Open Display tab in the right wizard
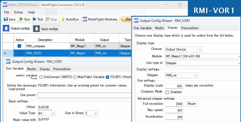The width and height of the screenshot is (241, 122). click(173, 28)
